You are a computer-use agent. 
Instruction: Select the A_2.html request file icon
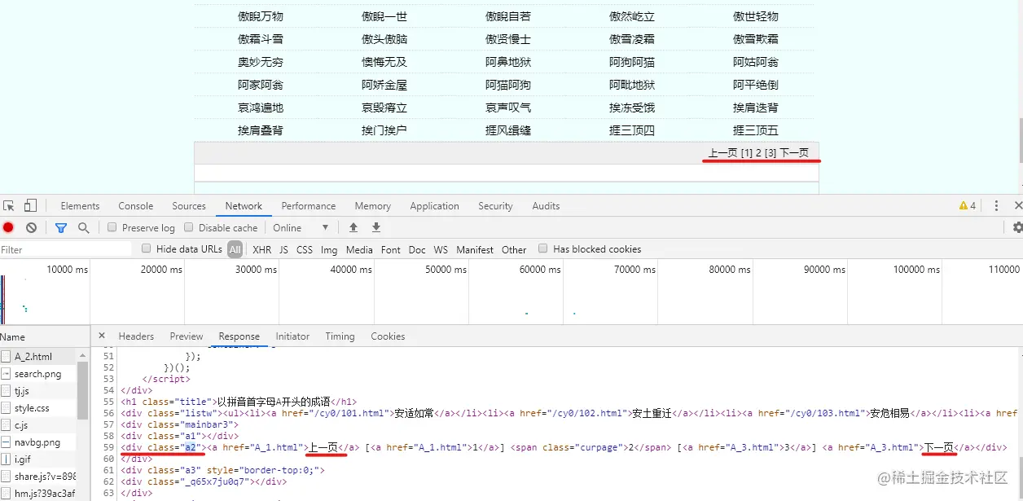click(5, 357)
